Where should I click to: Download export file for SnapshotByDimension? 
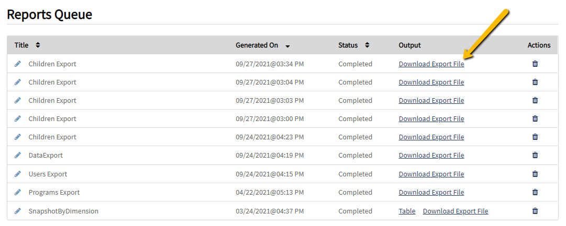(x=455, y=211)
